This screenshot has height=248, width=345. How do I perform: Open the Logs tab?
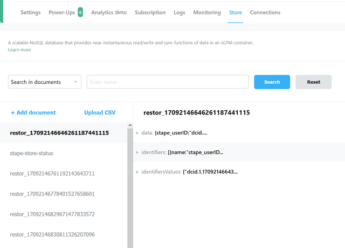(179, 12)
